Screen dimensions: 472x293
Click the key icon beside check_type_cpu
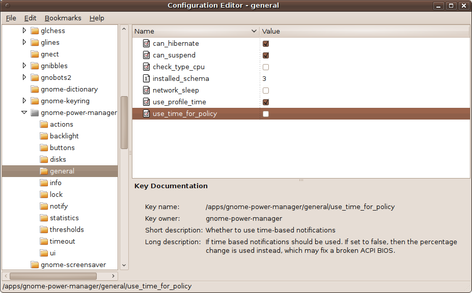tap(146, 67)
